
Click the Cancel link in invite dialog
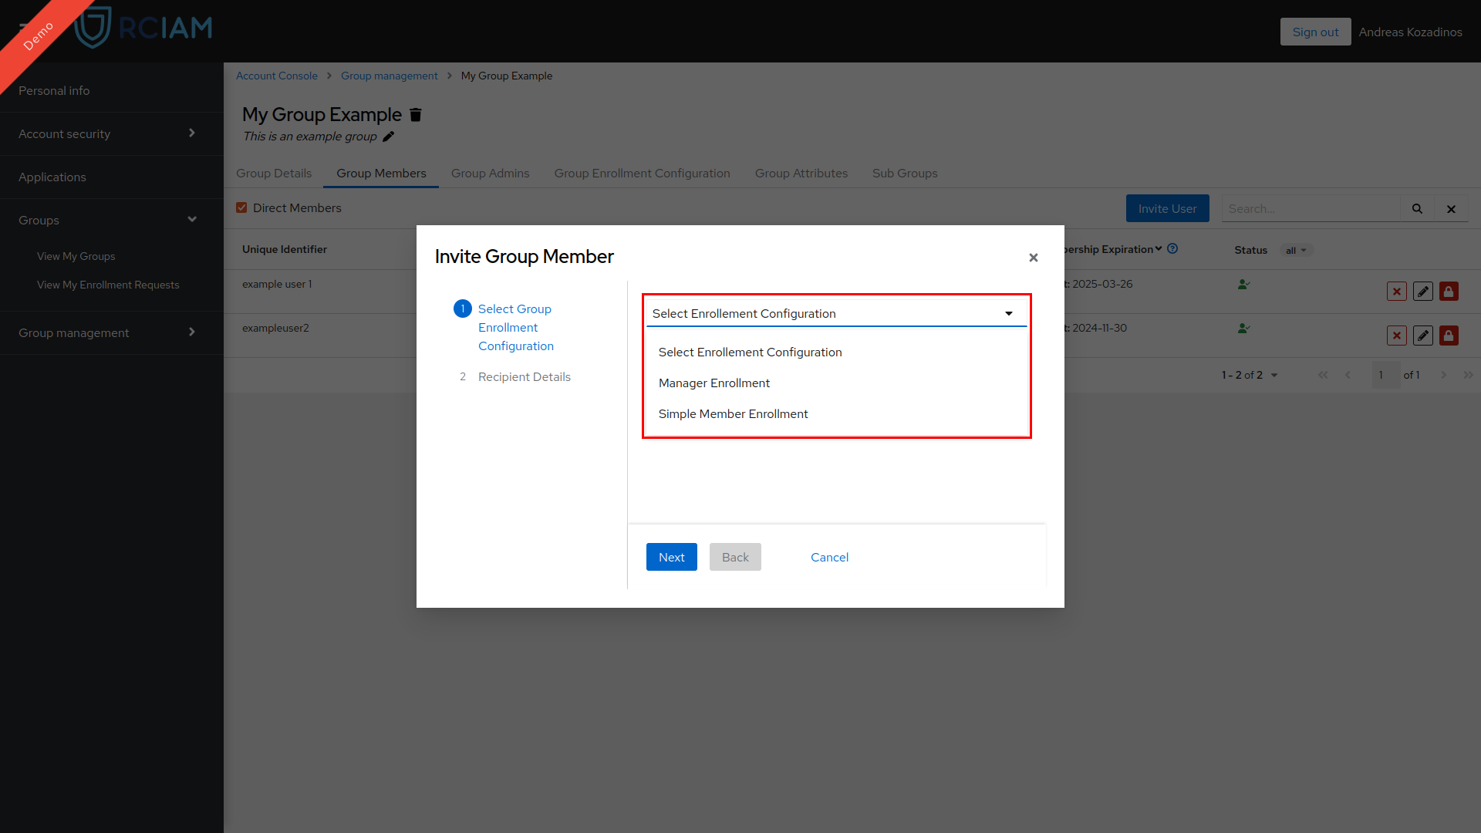829,556
